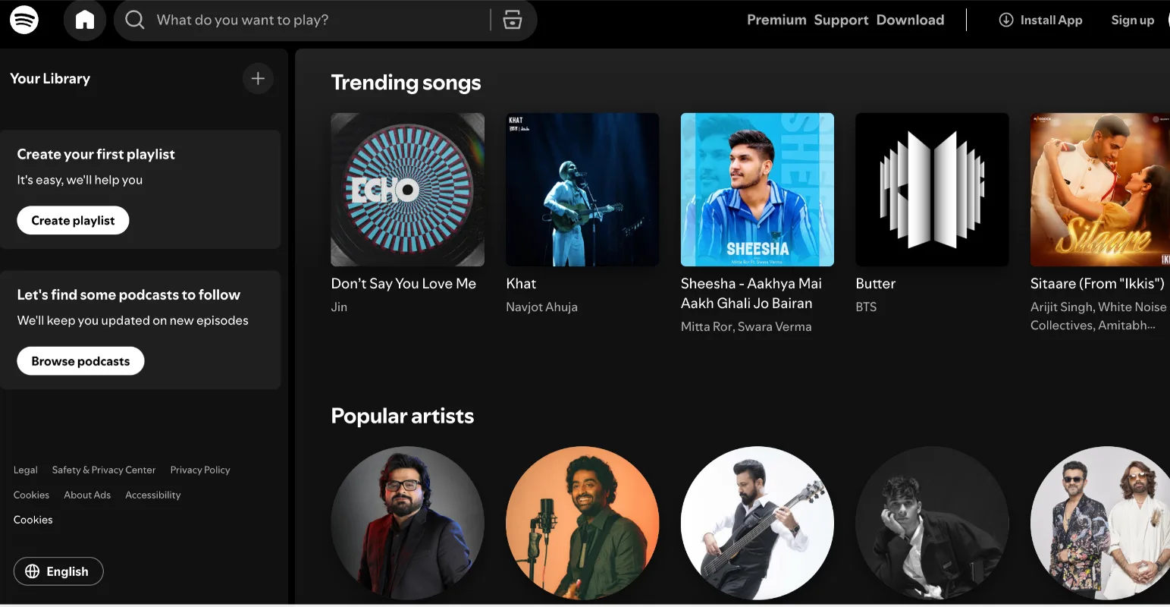The height and width of the screenshot is (607, 1170).
Task: Click artist name Jin
Action: coord(339,307)
